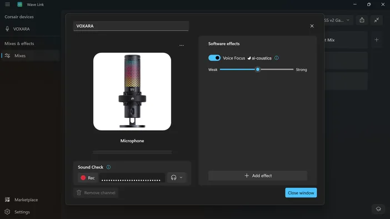Click the Marketplace icon
Image resolution: width=390 pixels, height=219 pixels.
tap(7, 200)
